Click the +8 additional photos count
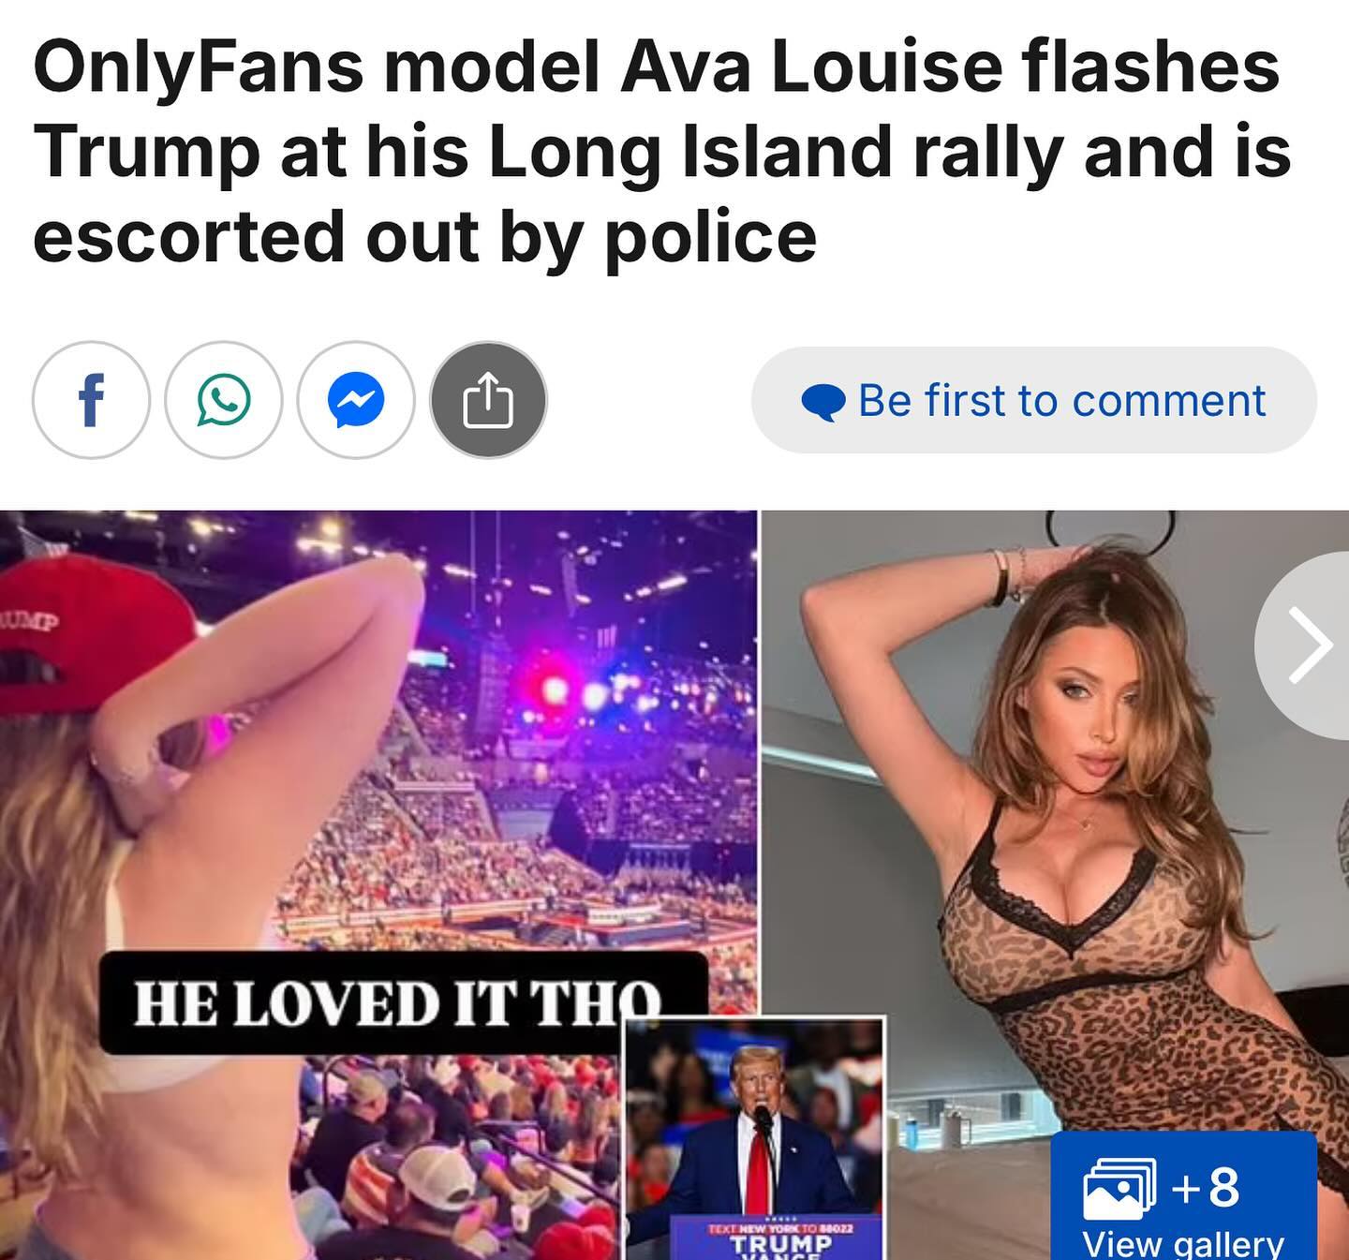This screenshot has height=1260, width=1349. click(x=1206, y=1187)
